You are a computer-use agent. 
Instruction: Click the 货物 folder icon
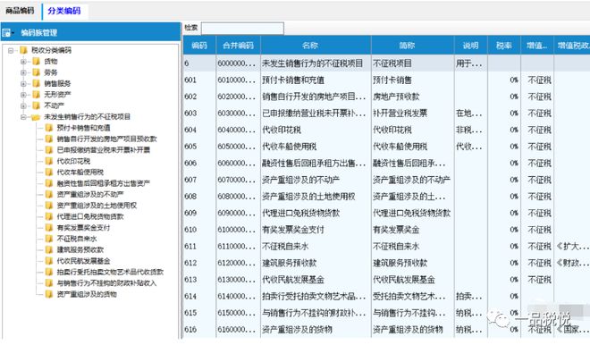pyautogui.click(x=36, y=62)
